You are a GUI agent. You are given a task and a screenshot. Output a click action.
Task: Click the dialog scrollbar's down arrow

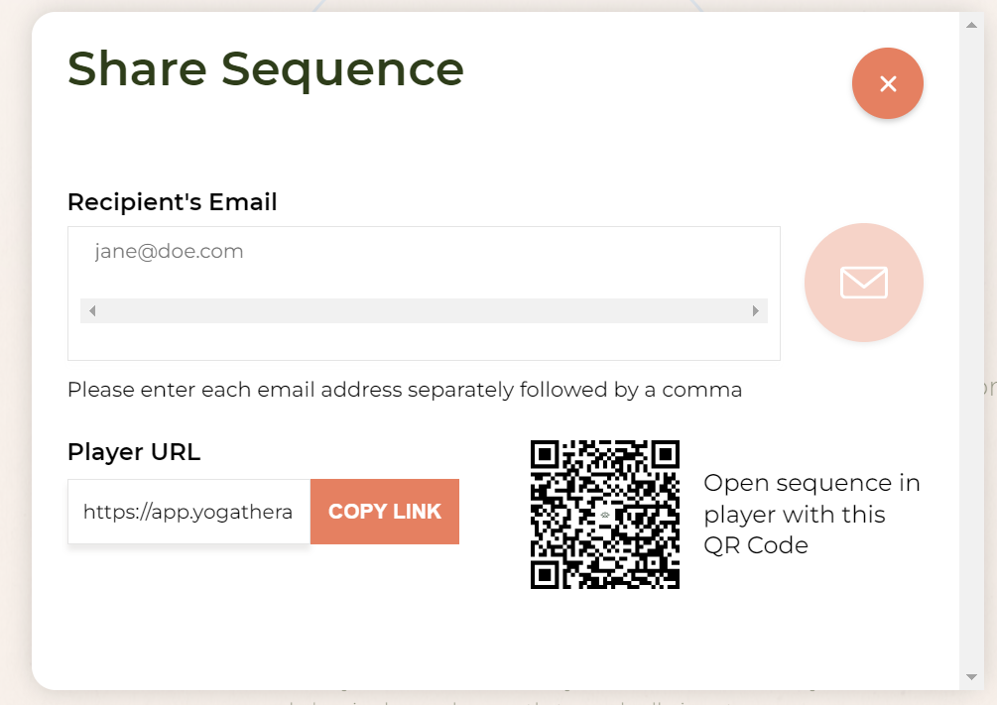[971, 677]
